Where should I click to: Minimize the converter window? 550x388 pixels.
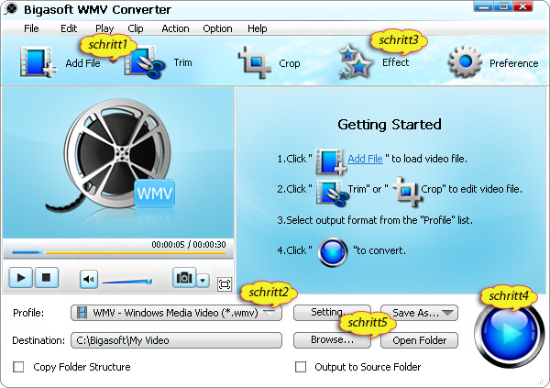[x=483, y=6]
